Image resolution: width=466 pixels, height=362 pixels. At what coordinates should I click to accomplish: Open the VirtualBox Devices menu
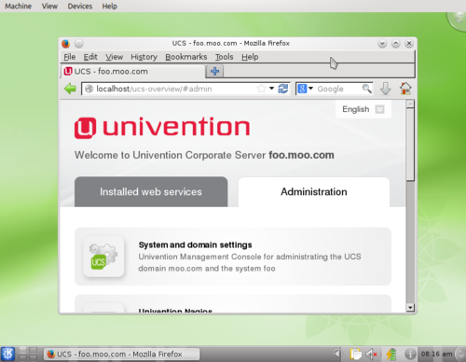80,7
